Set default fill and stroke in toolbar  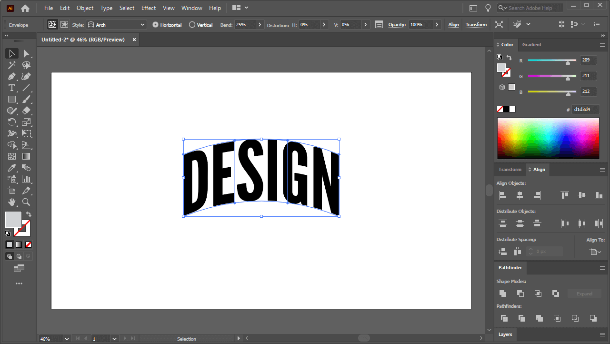pyautogui.click(x=8, y=233)
